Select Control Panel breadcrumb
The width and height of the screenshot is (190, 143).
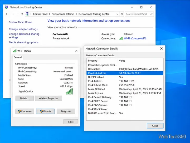(40, 14)
